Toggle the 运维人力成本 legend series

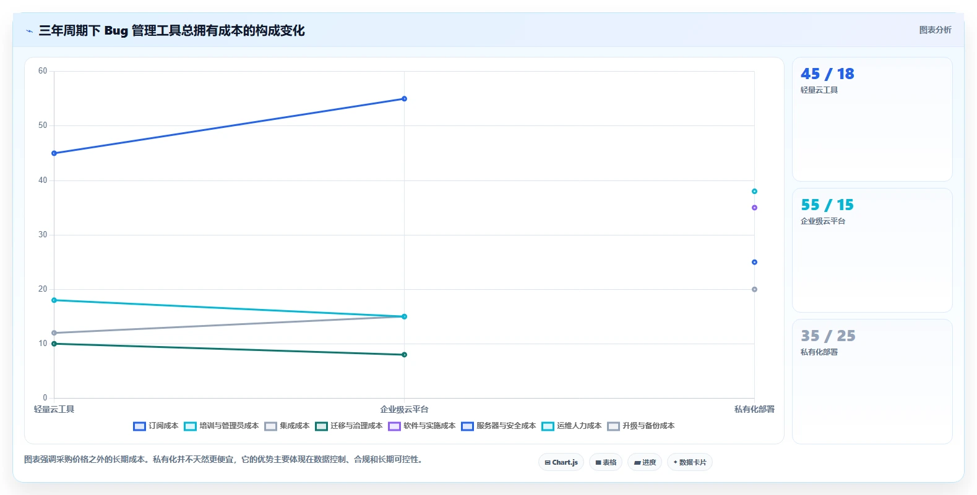point(572,426)
